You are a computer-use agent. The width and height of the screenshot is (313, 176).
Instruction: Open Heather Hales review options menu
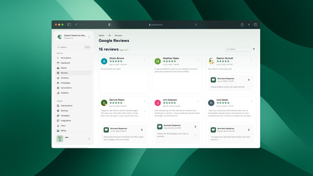coord(198,59)
